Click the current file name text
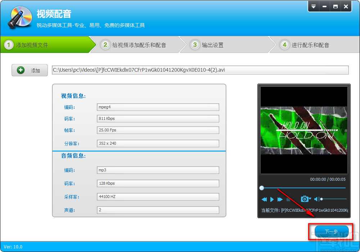This screenshot has height=252, width=360. point(305,210)
